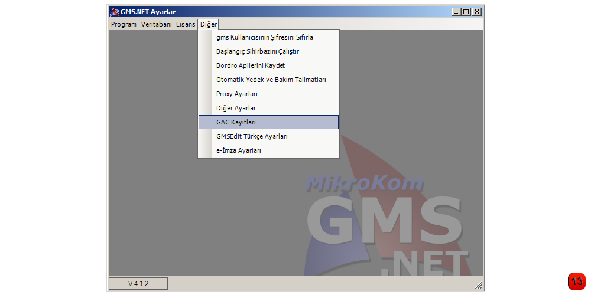Minimize the GMS.NET Ayarlar window
The width and height of the screenshot is (591, 295).
point(457,12)
